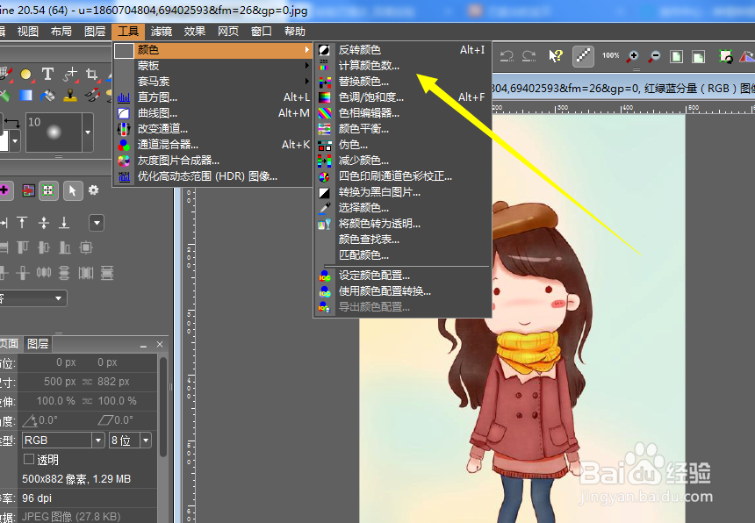The width and height of the screenshot is (755, 523).
Task: Select 色调/饱和度... in the submenu
Action: tap(403, 97)
